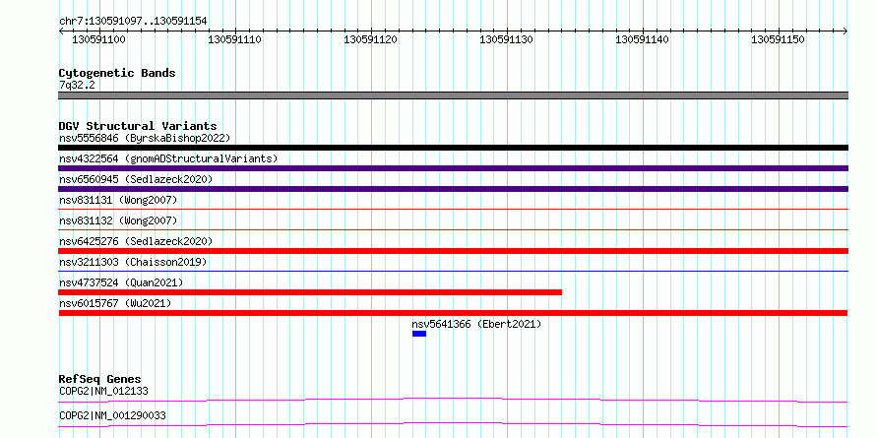Open variant nsv4322564 (gnomADStructuralVariants) label

coord(168,158)
